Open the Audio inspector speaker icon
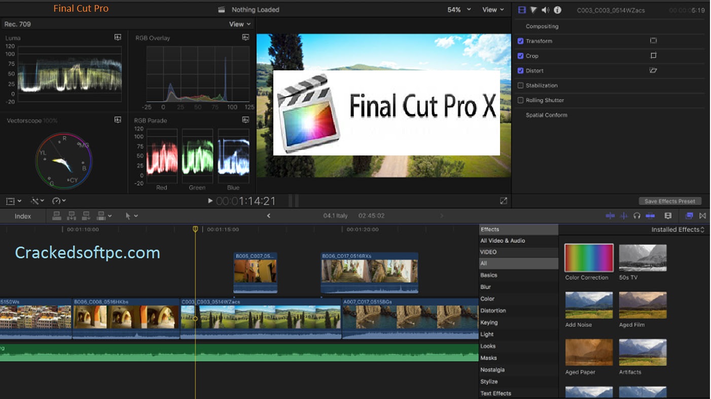Screen dimensions: 711x399 (x=546, y=10)
